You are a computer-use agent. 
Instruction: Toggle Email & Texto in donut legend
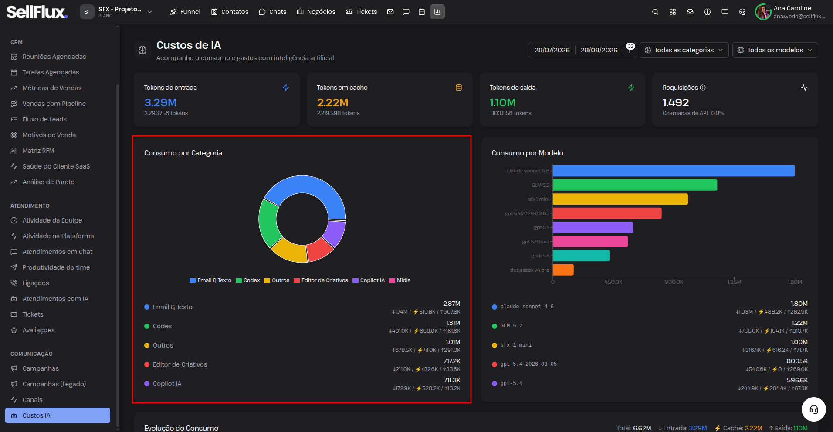(210, 280)
